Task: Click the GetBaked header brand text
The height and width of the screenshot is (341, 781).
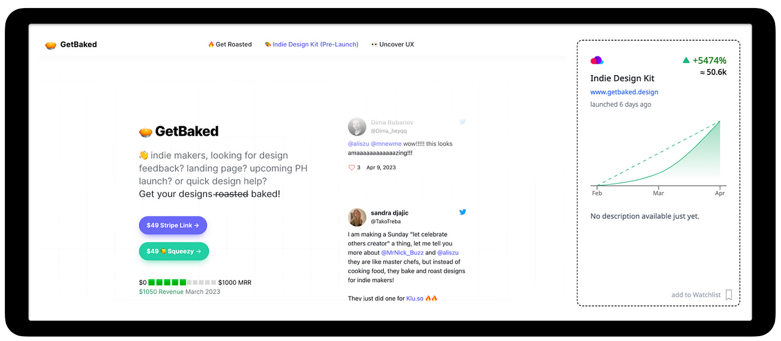Action: (x=78, y=45)
